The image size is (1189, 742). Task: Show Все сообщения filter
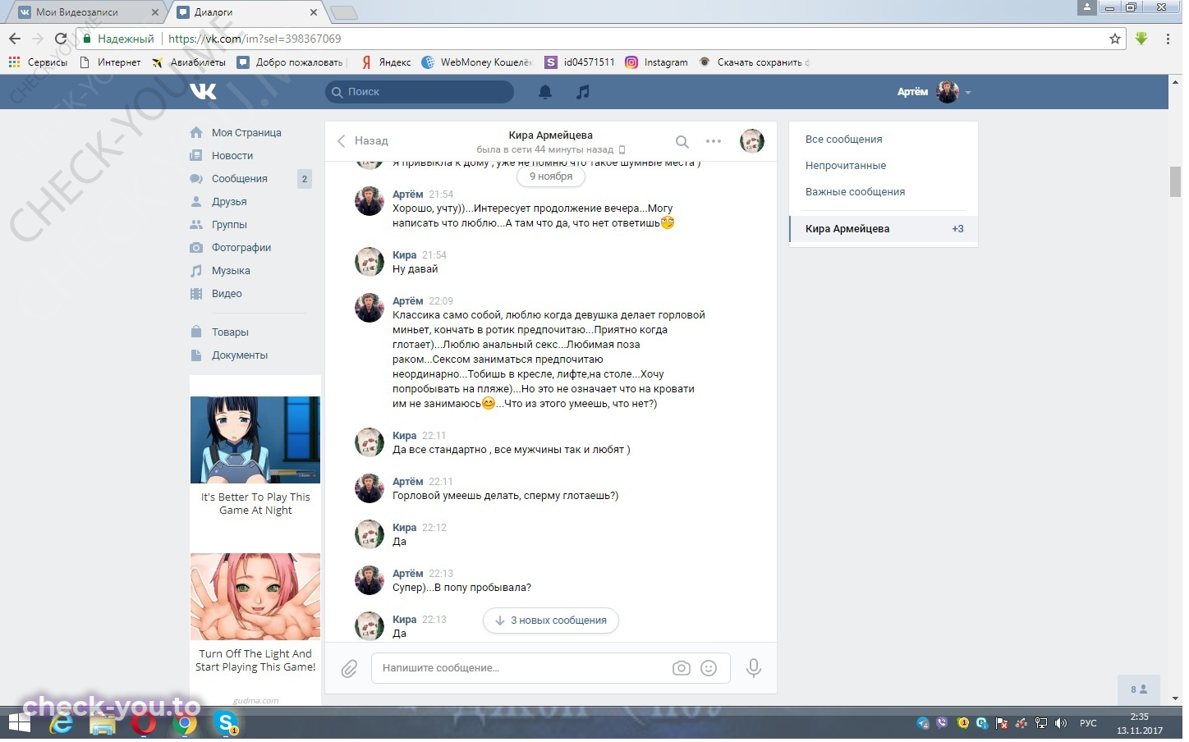click(846, 140)
